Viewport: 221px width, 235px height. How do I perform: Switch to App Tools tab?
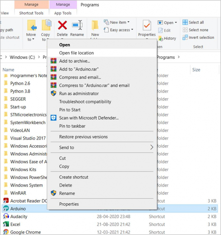(x=63, y=13)
